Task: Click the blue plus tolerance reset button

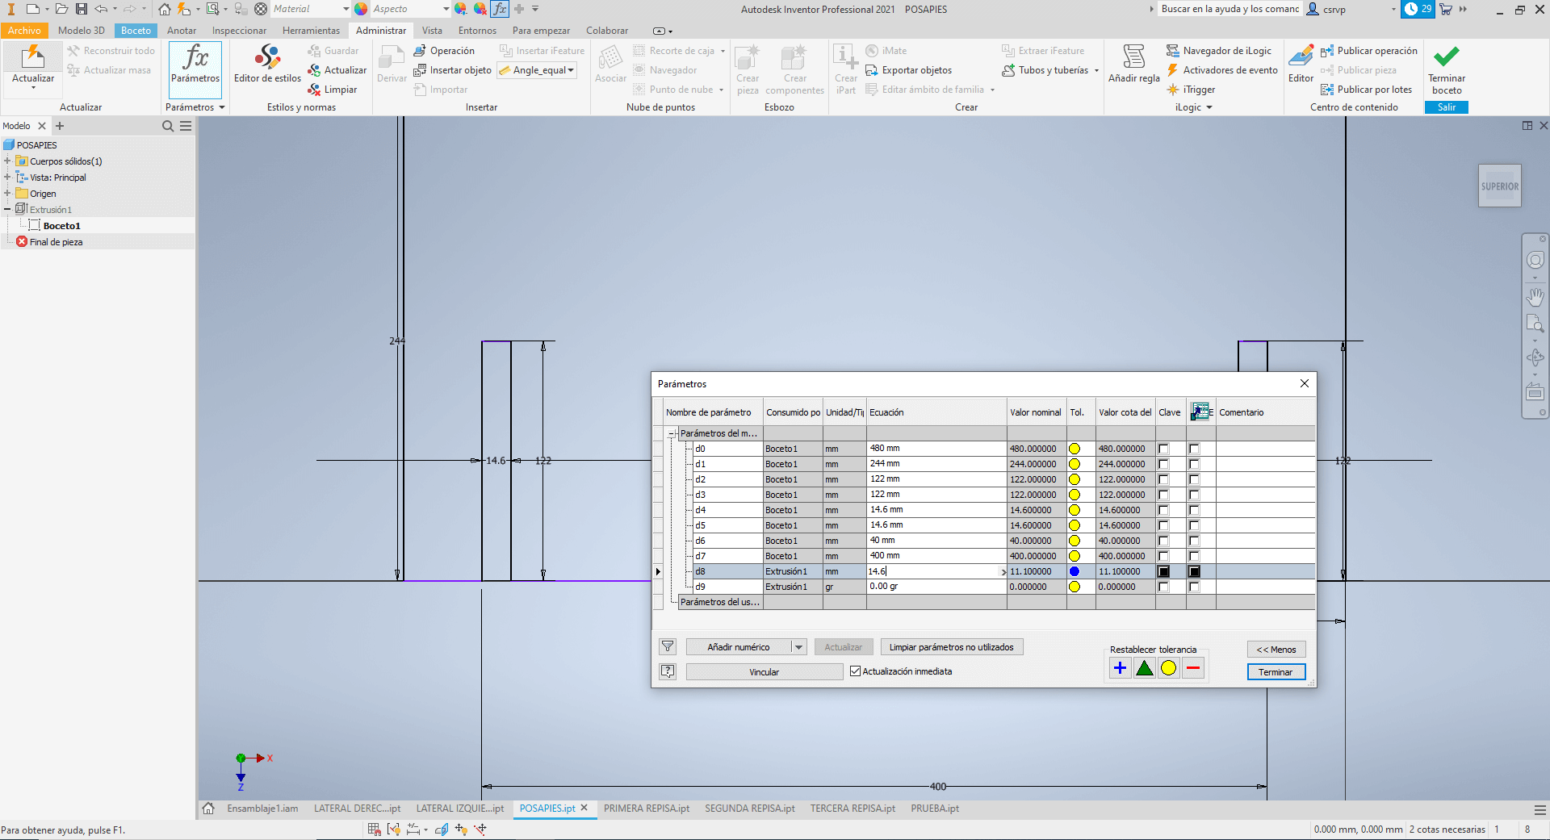Action: tap(1120, 668)
